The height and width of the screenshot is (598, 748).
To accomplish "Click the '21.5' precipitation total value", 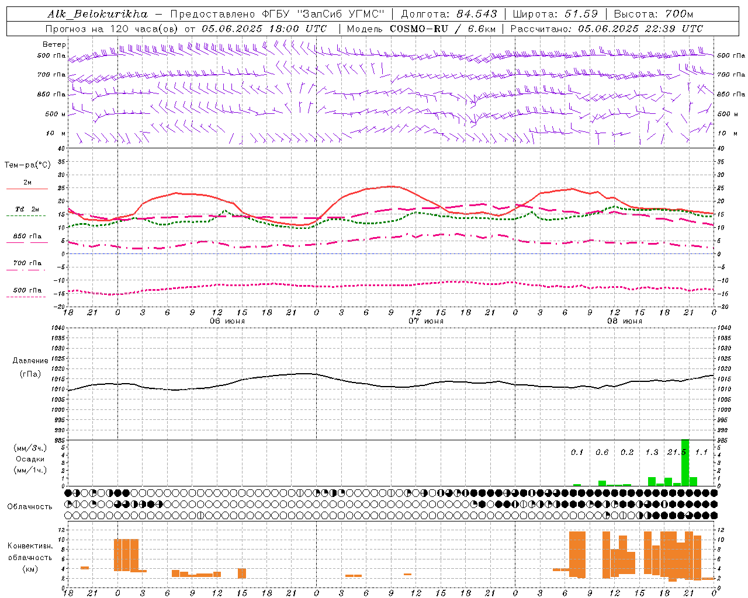I will click(677, 453).
